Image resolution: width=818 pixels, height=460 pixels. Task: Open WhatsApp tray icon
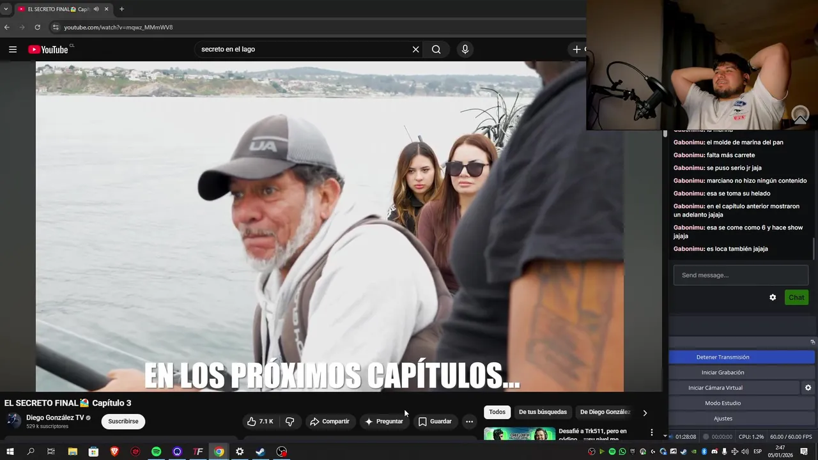(622, 452)
